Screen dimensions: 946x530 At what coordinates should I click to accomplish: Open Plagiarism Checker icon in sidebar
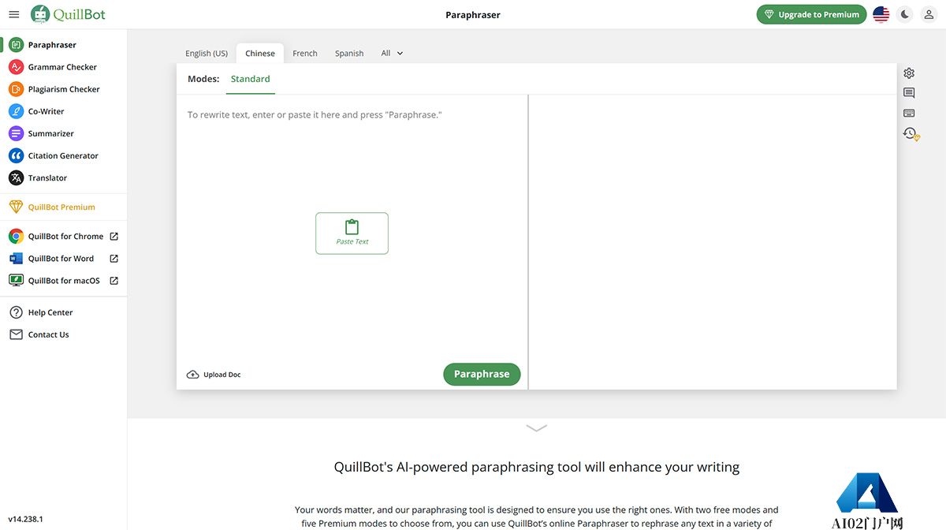pyautogui.click(x=16, y=89)
